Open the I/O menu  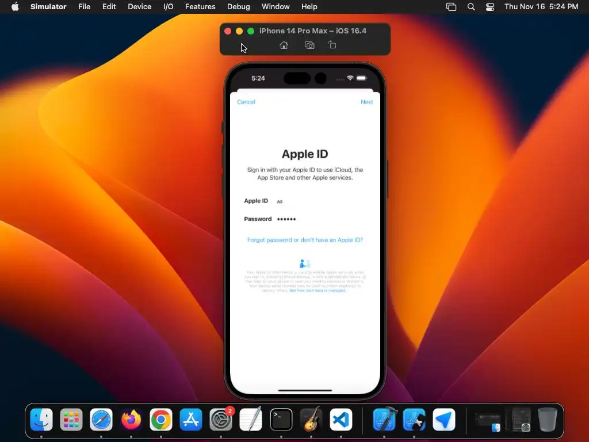click(169, 7)
